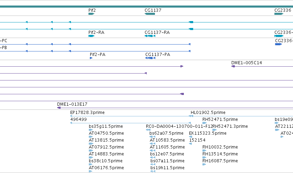293x173 pixels.
Task: Click the truncated bs19e09 EST label
Action: [284, 119]
